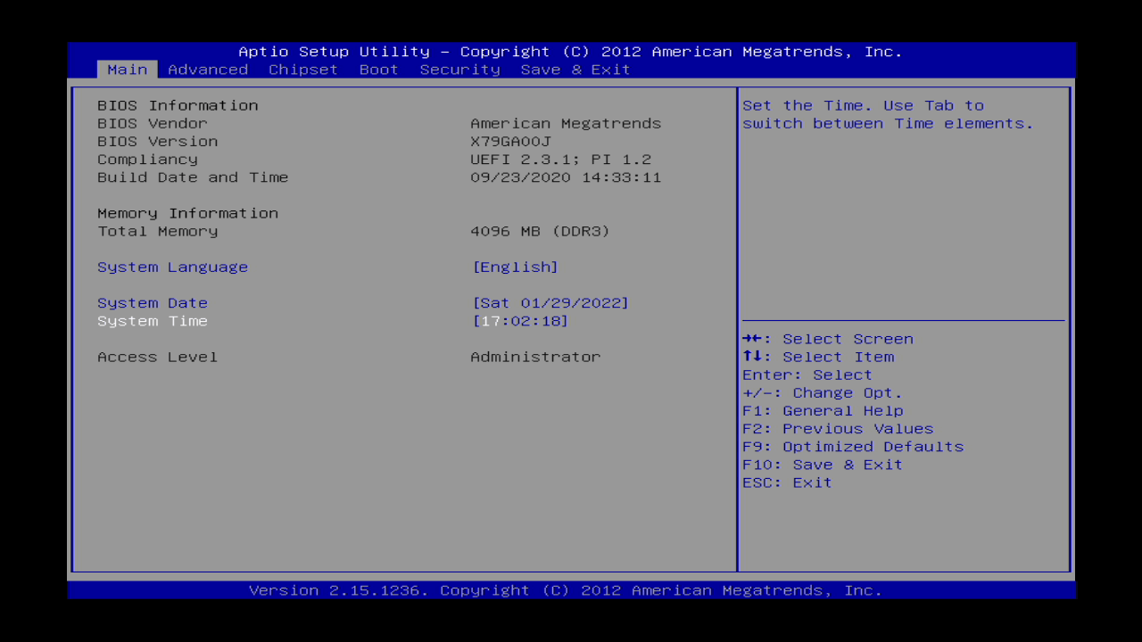The height and width of the screenshot is (642, 1142).
Task: Select the Save & Exit tab
Action: pos(575,70)
